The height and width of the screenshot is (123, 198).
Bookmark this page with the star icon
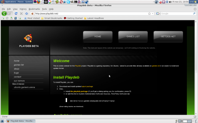[x=149, y=14]
